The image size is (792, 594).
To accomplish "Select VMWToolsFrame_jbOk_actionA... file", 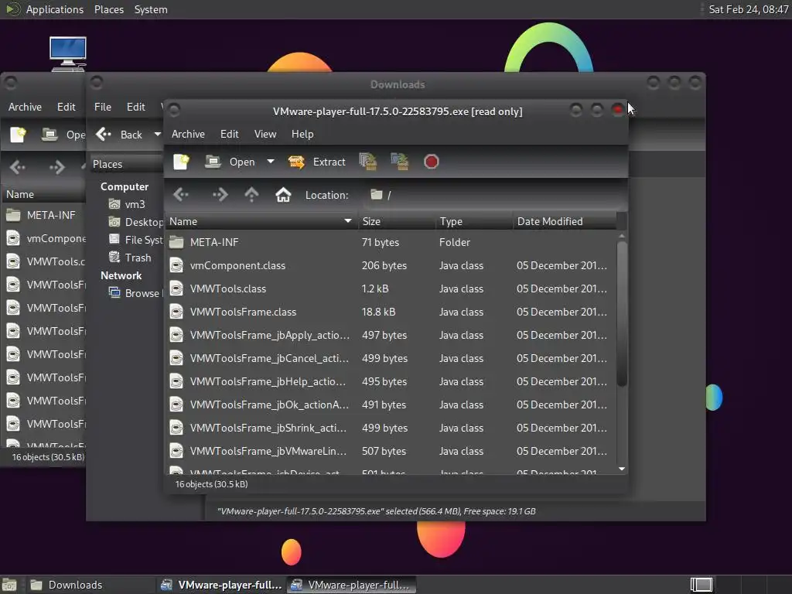I will [391, 405].
